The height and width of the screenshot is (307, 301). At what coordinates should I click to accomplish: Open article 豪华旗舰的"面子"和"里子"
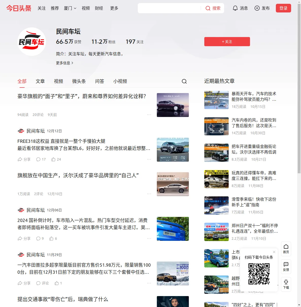click(82, 96)
